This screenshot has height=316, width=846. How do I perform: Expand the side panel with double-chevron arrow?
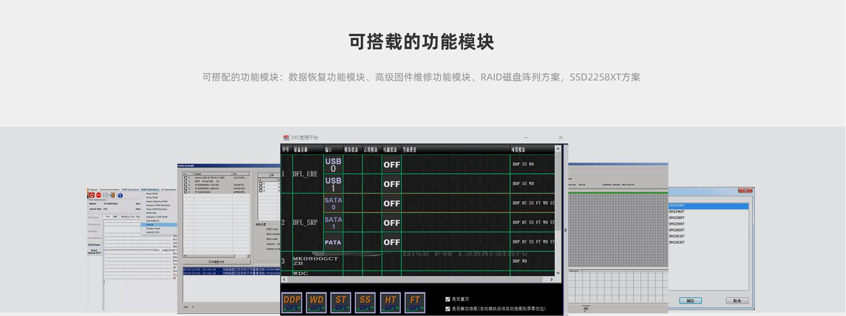[x=566, y=230]
